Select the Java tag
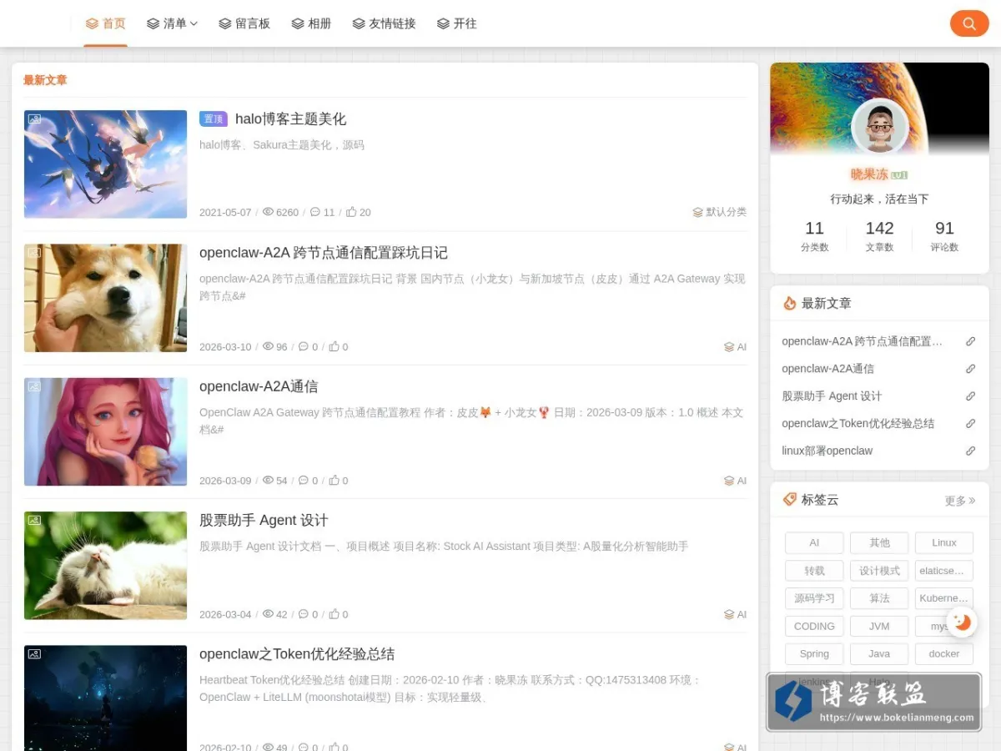This screenshot has width=1001, height=751. coord(879,653)
